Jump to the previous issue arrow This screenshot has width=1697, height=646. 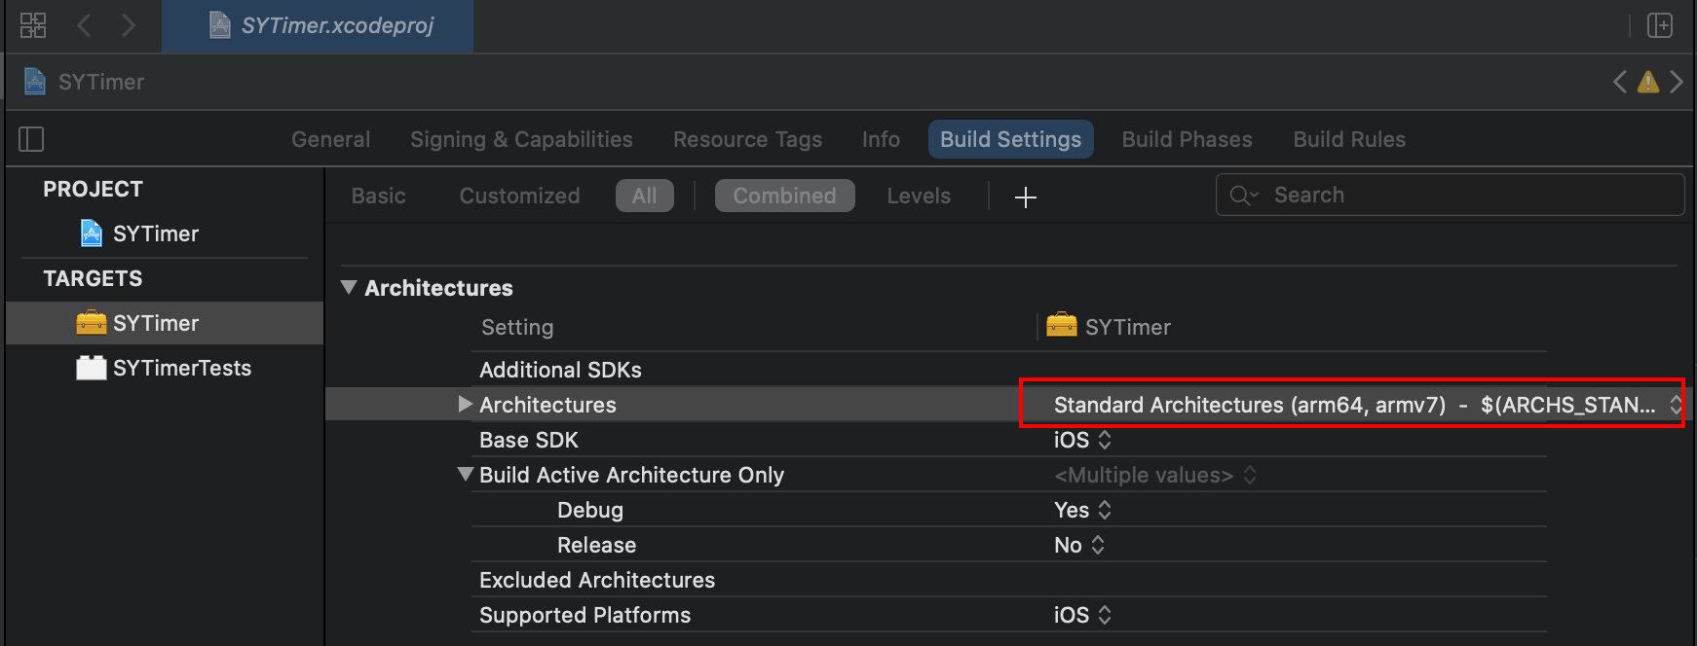(x=1620, y=82)
